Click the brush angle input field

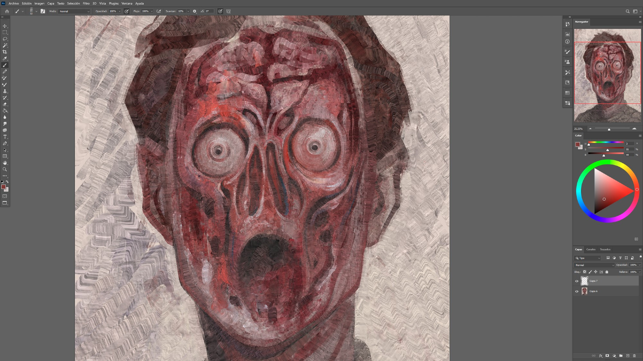(210, 11)
